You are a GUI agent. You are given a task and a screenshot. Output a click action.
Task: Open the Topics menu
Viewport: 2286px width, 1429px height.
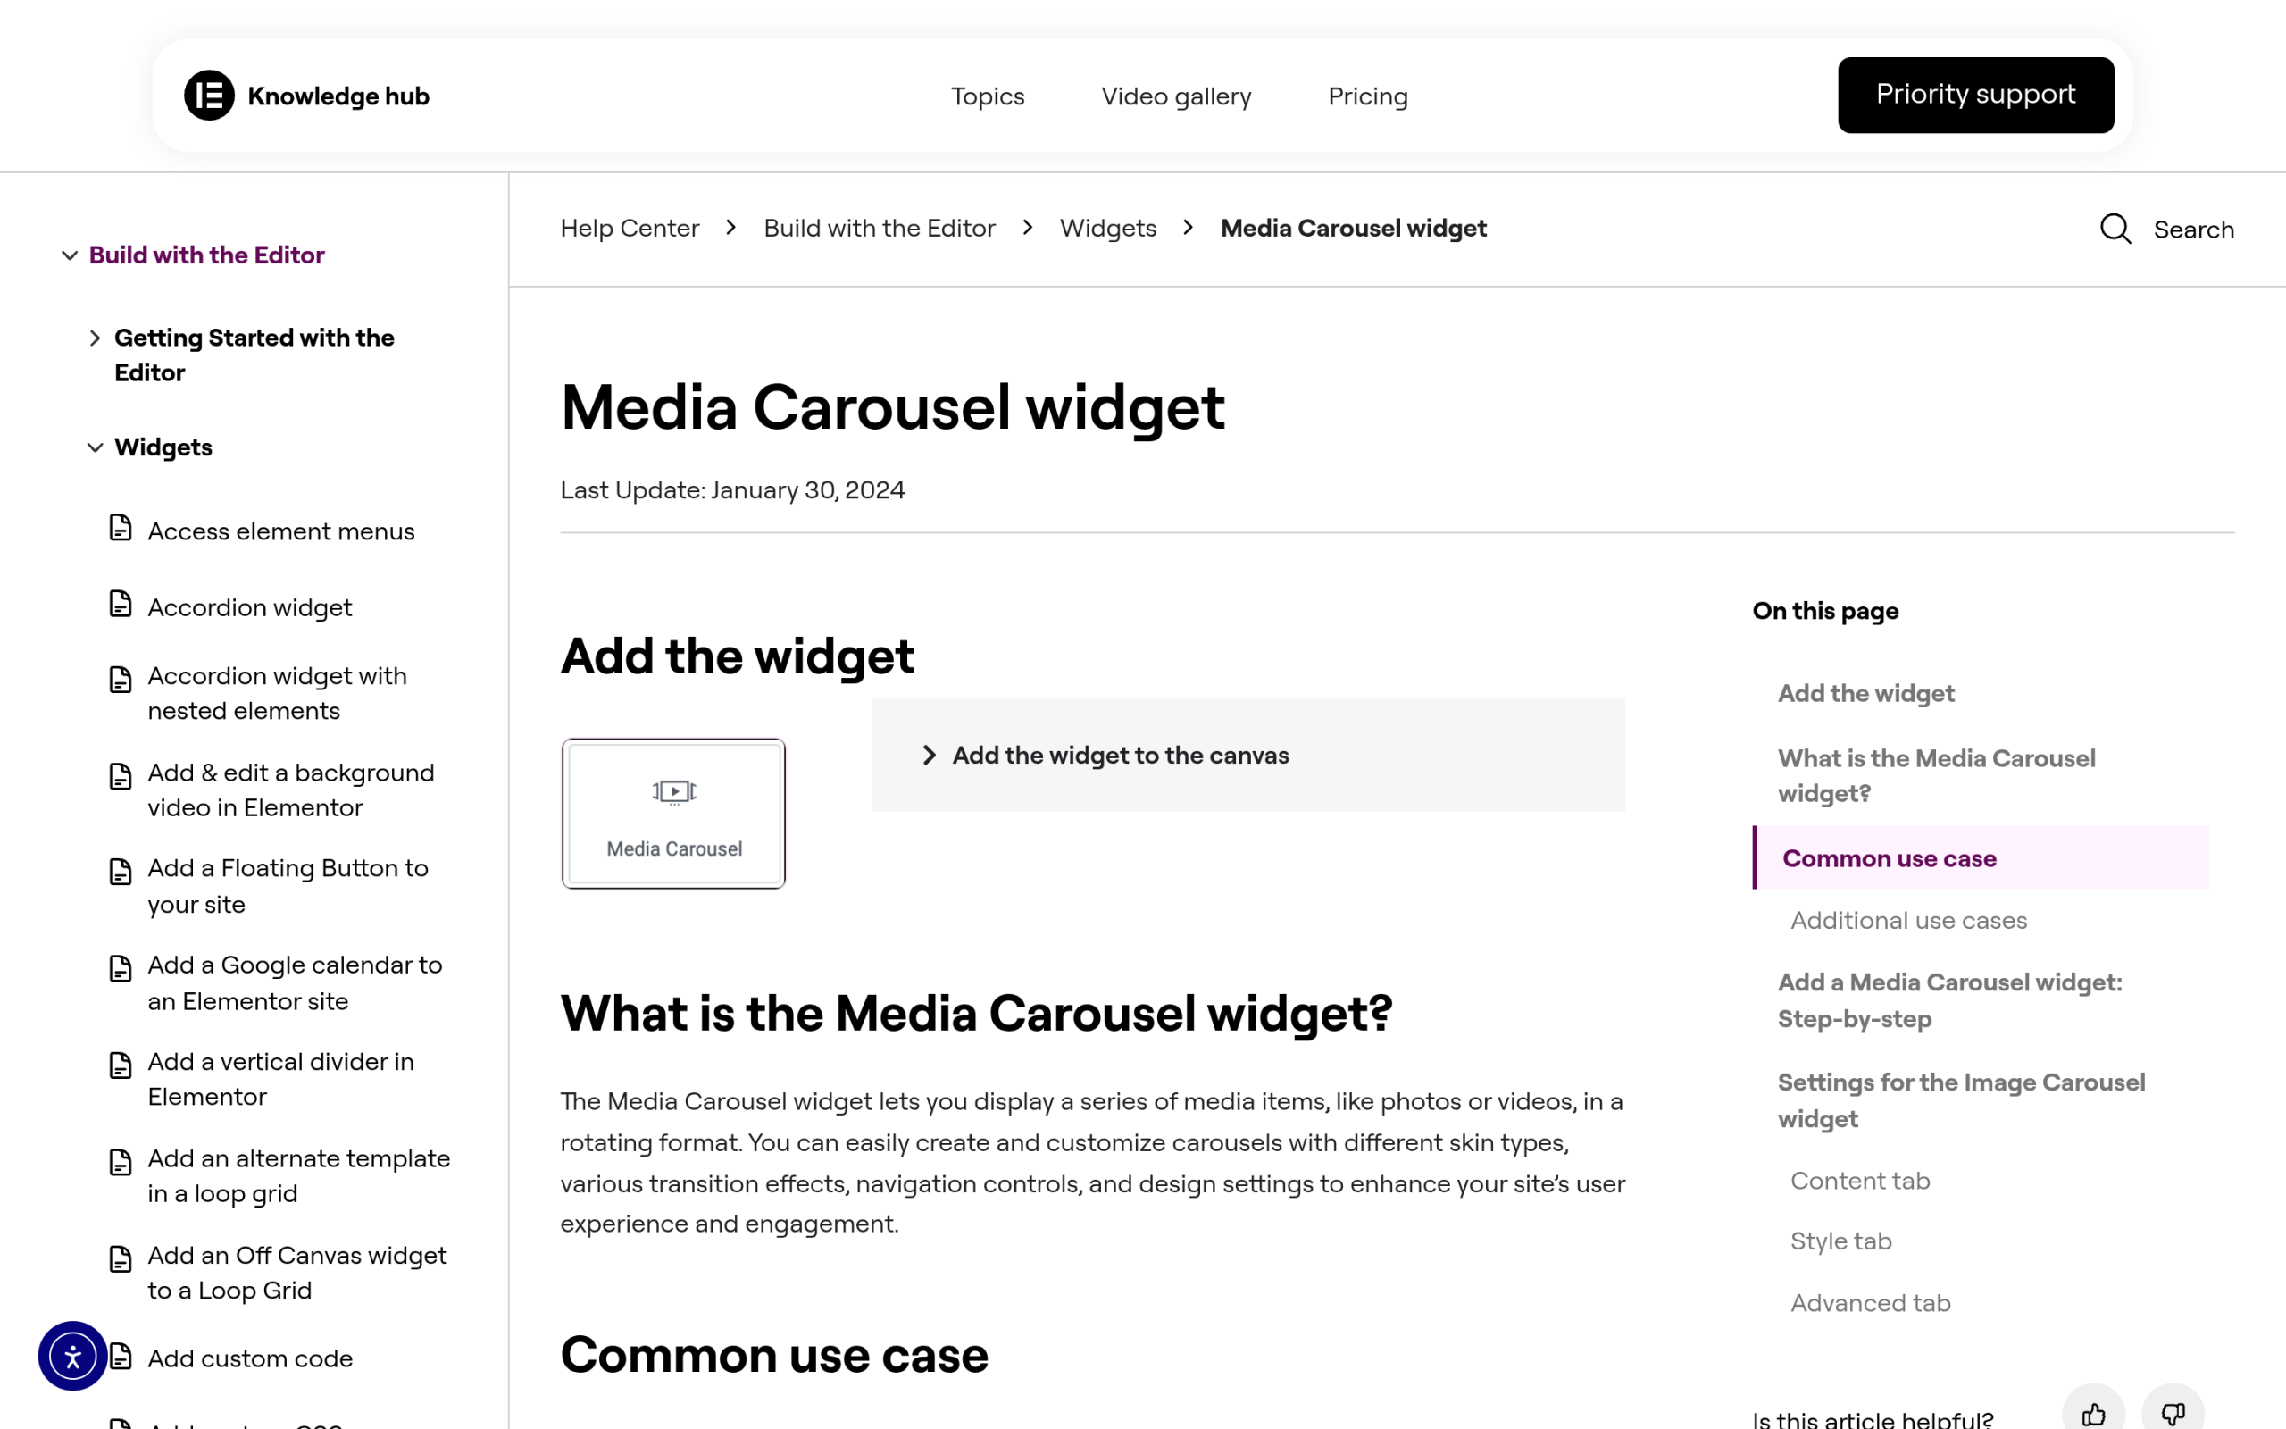(x=987, y=96)
